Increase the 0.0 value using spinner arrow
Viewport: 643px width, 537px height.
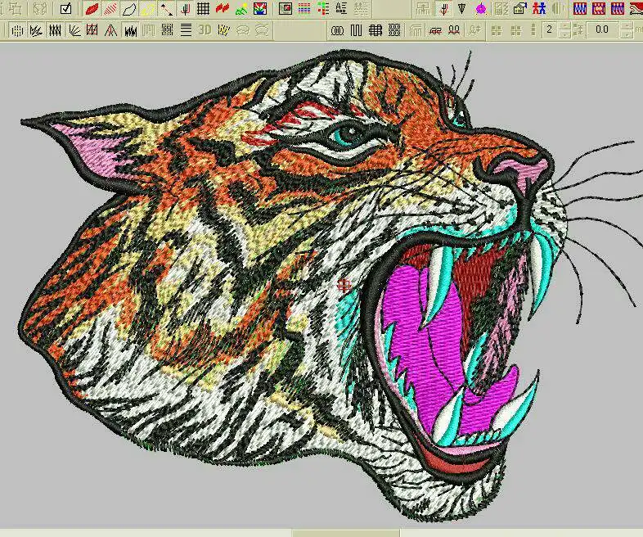pyautogui.click(x=626, y=26)
